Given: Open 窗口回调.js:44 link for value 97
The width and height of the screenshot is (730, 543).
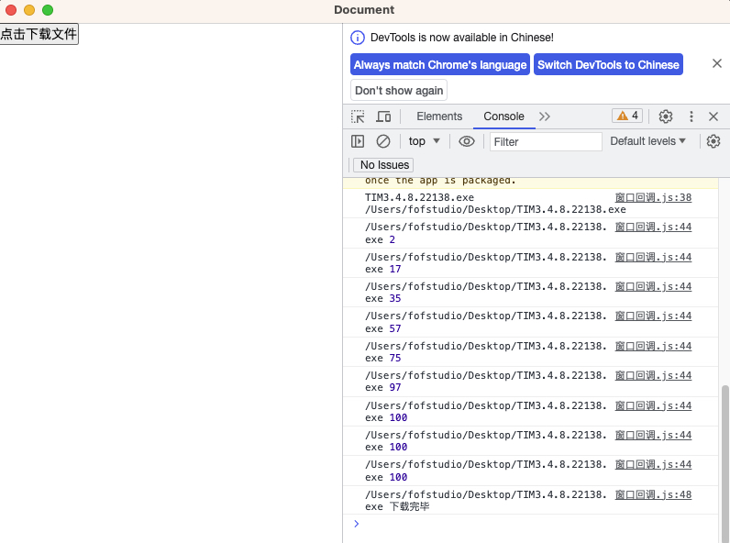Looking at the screenshot, I should point(653,375).
